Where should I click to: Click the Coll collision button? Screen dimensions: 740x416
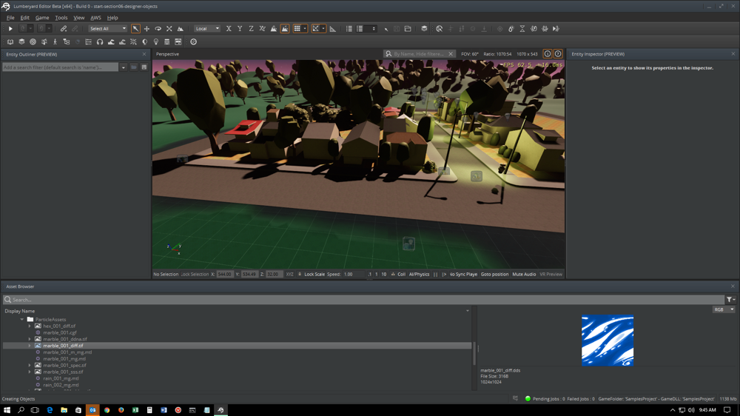[x=399, y=275]
